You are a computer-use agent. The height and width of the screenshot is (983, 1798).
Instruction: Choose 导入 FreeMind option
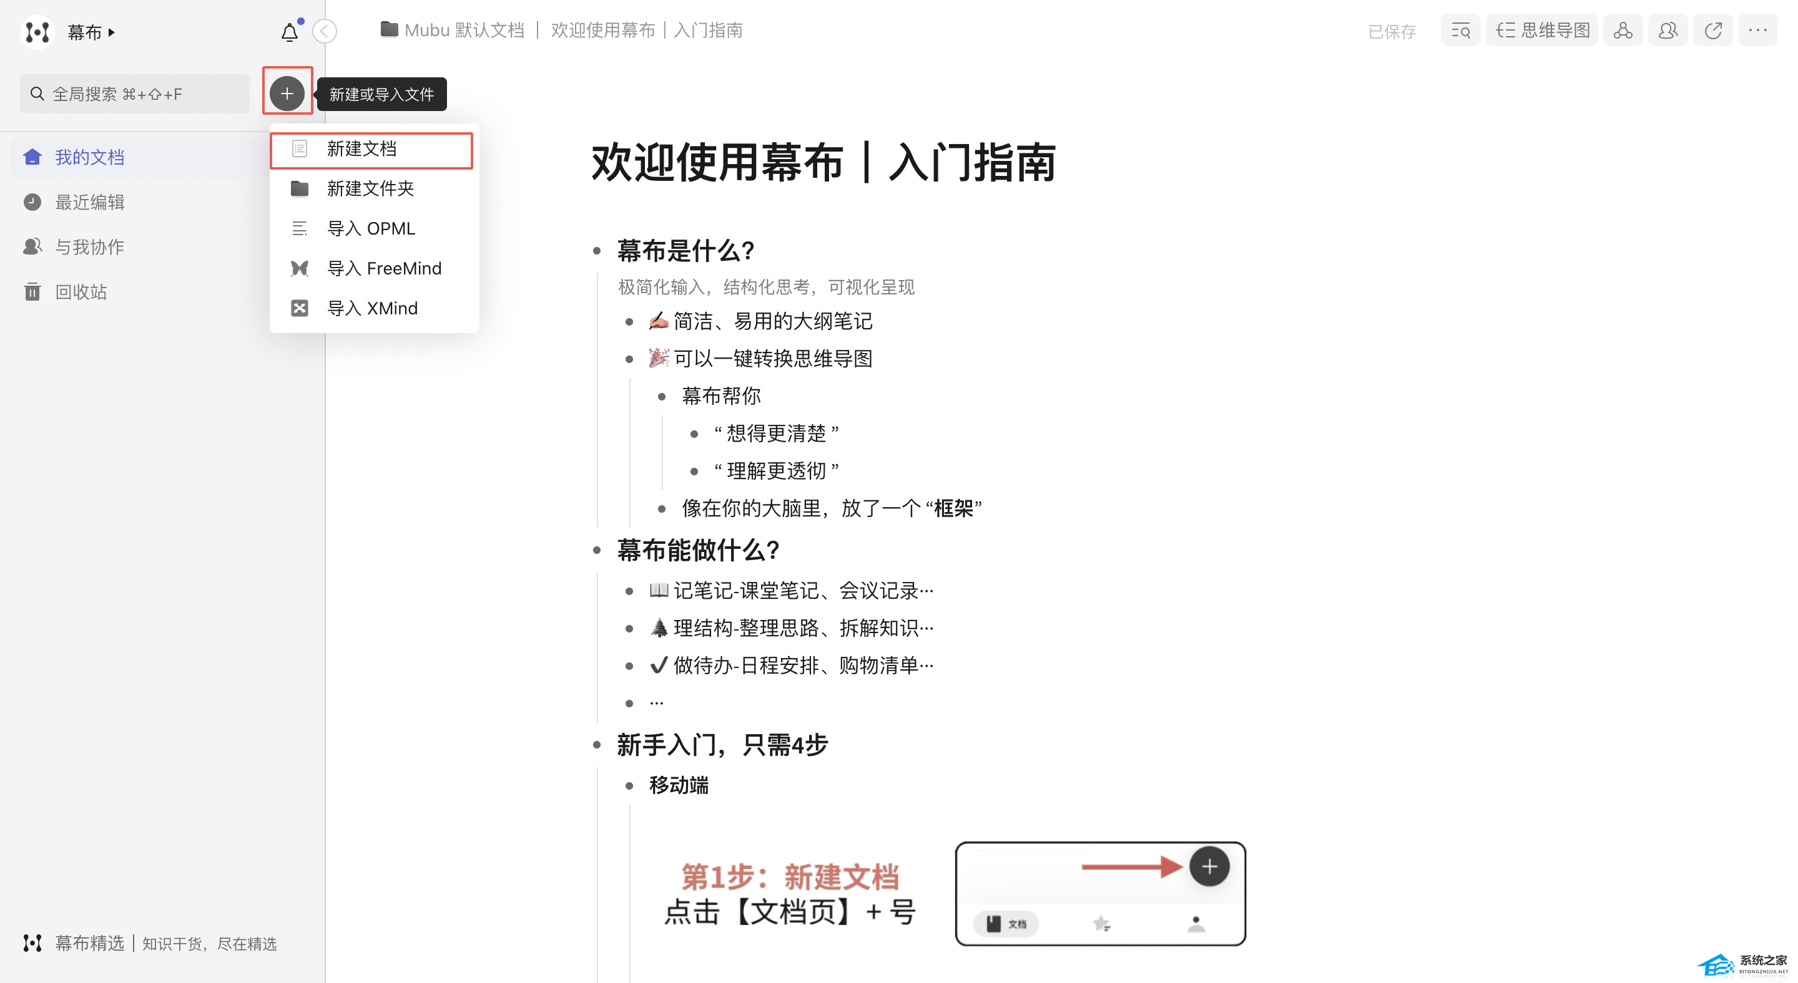[x=374, y=268]
